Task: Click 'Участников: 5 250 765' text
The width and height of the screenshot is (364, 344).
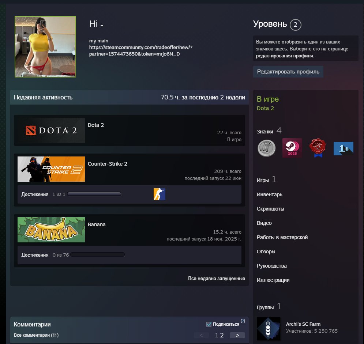Action: pyautogui.click(x=312, y=331)
